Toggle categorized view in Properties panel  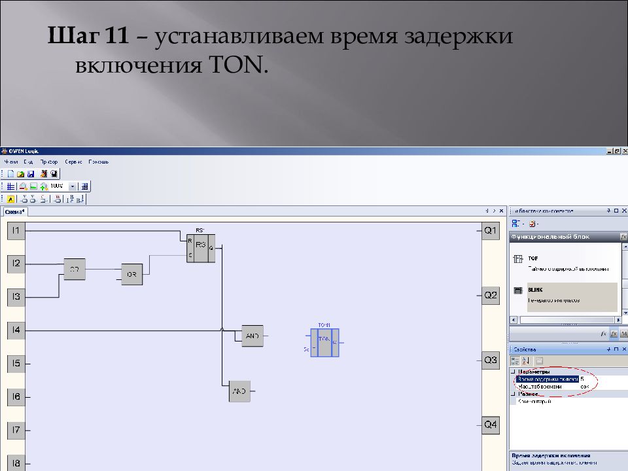[515, 361]
